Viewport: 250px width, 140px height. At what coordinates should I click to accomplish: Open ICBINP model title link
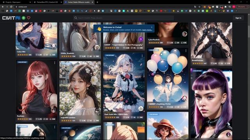click(x=123, y=45)
